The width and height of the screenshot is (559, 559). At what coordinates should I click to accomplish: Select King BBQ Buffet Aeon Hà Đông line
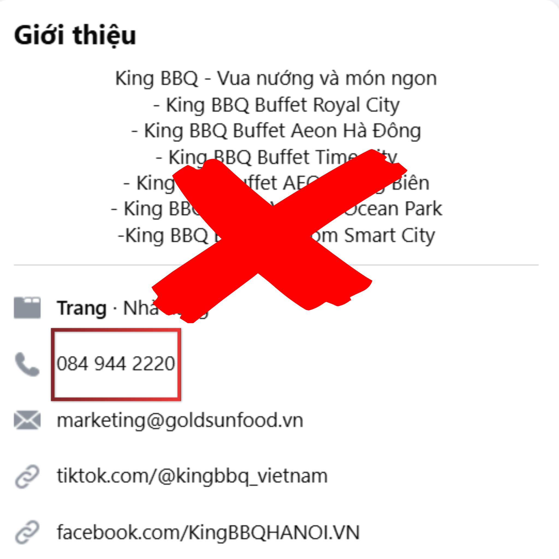(276, 131)
